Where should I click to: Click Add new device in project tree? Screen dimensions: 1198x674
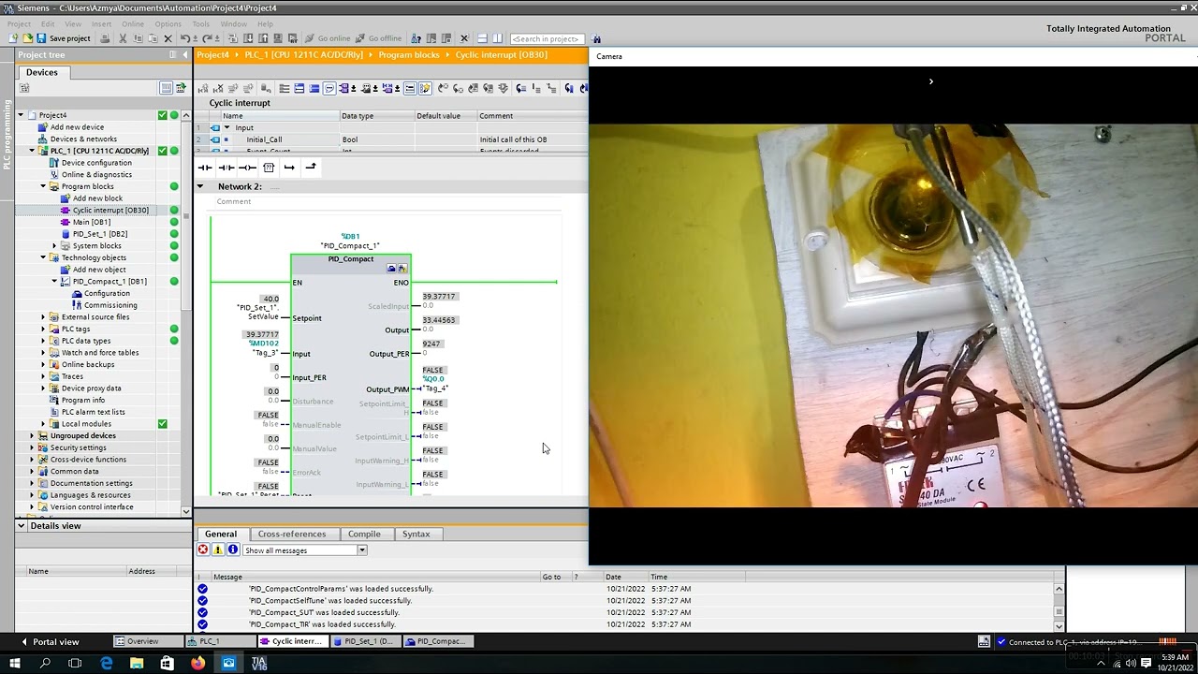[77, 127]
